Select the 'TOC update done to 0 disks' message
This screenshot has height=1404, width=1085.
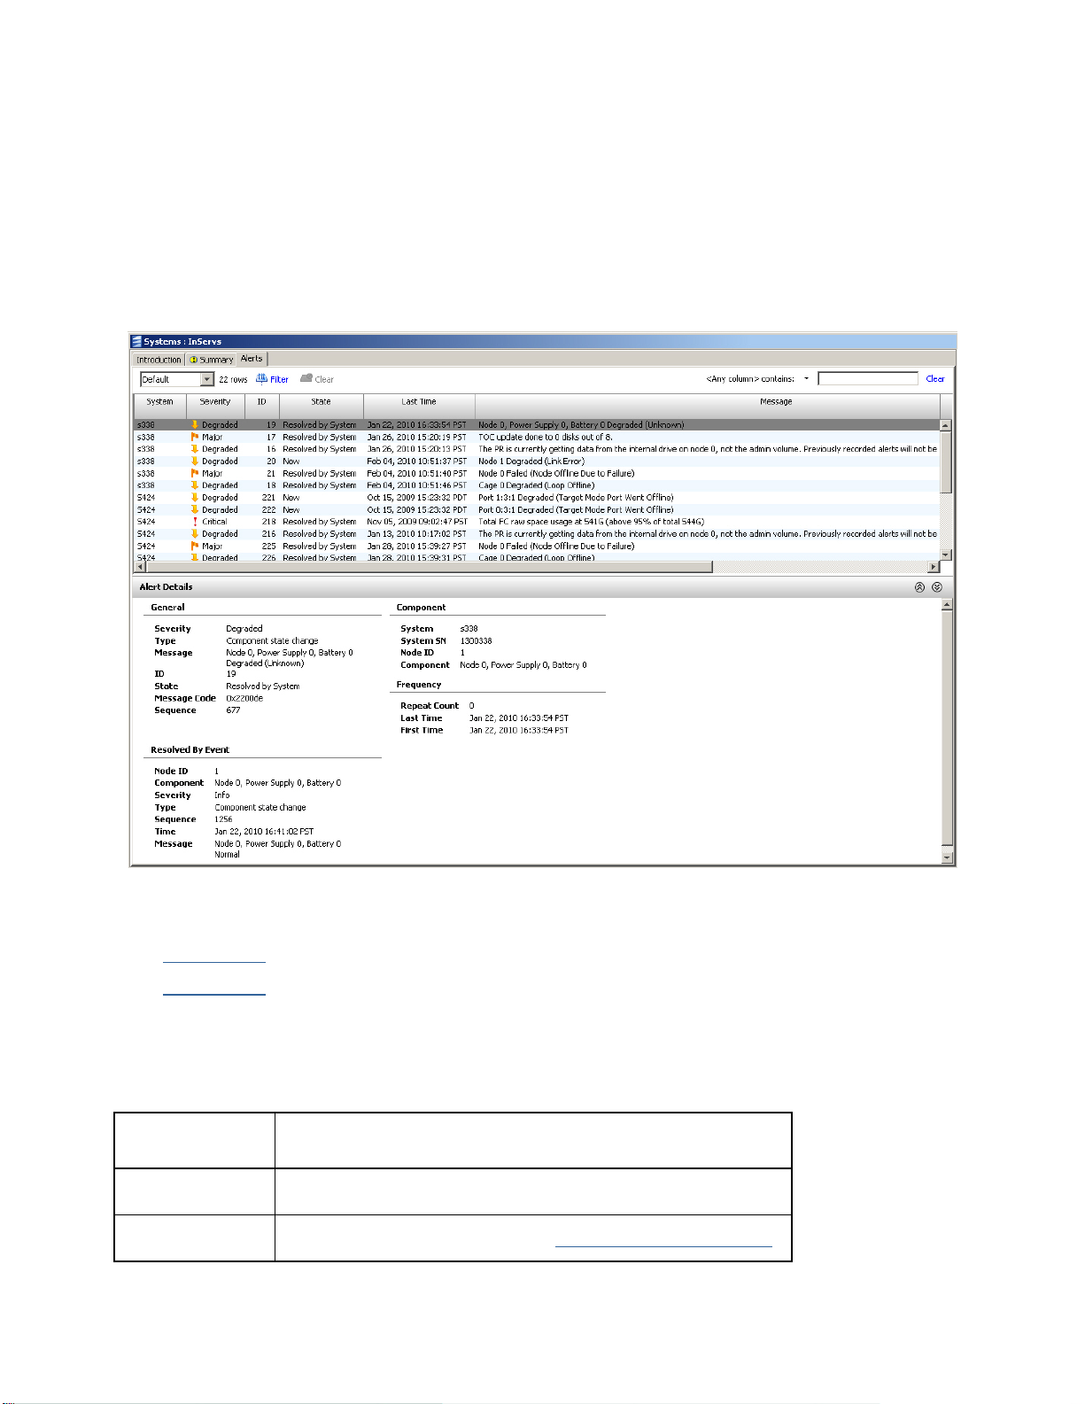pyautogui.click(x=546, y=438)
